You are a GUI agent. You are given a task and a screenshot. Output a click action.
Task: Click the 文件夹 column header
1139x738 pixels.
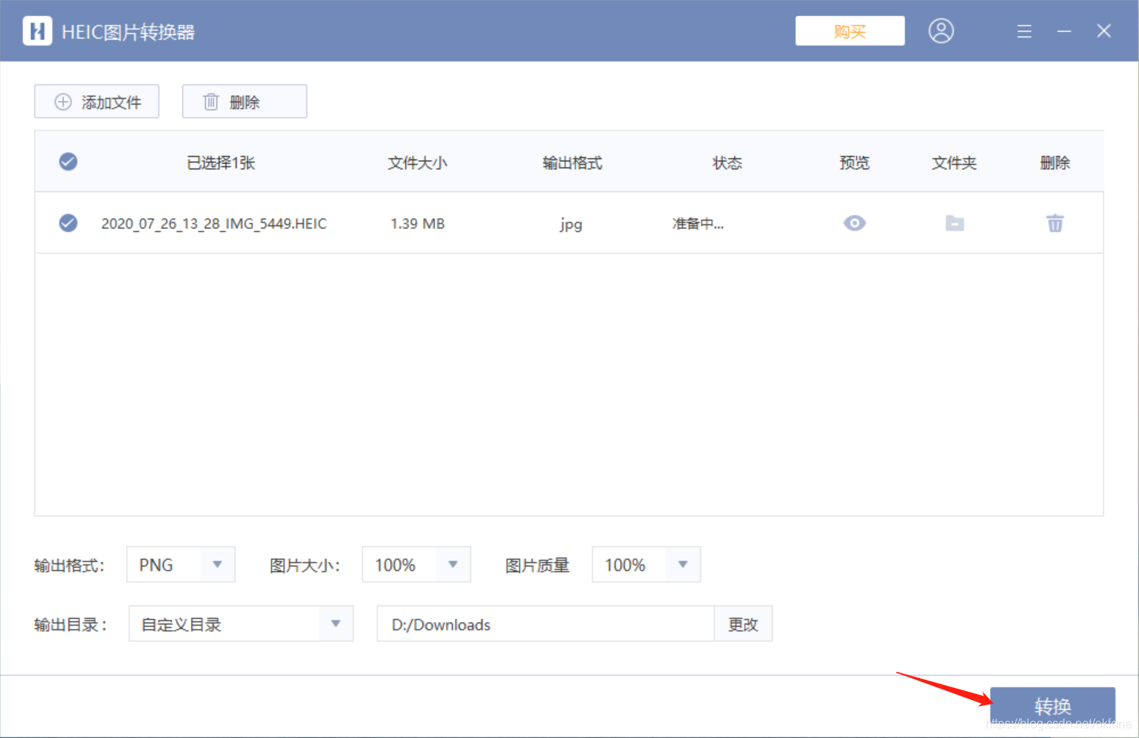pyautogui.click(x=954, y=163)
